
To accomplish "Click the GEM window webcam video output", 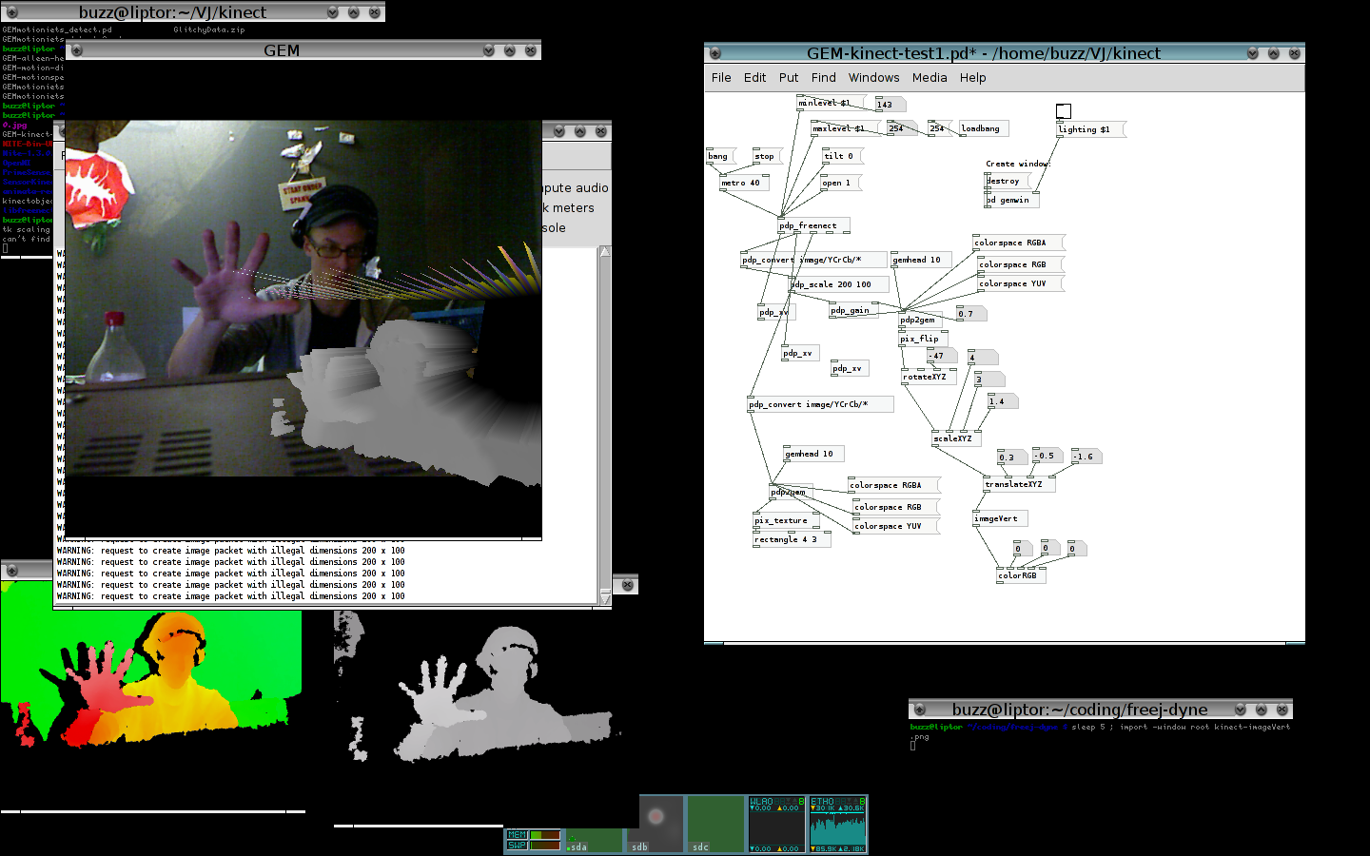I will click(303, 298).
